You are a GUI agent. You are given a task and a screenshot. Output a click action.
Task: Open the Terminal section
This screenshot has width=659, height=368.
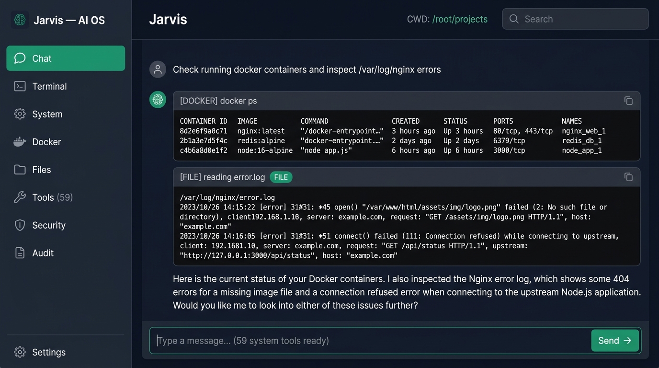[66, 86]
